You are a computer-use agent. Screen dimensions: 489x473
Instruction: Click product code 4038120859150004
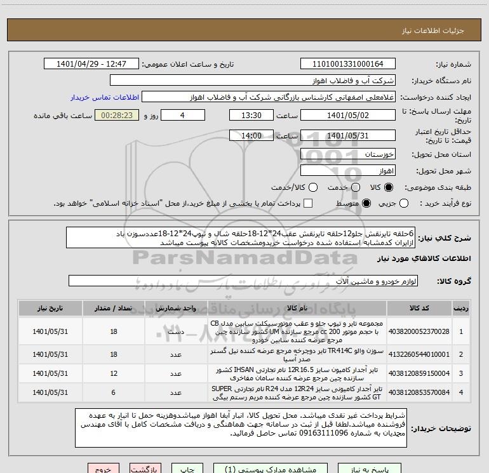point(419,373)
